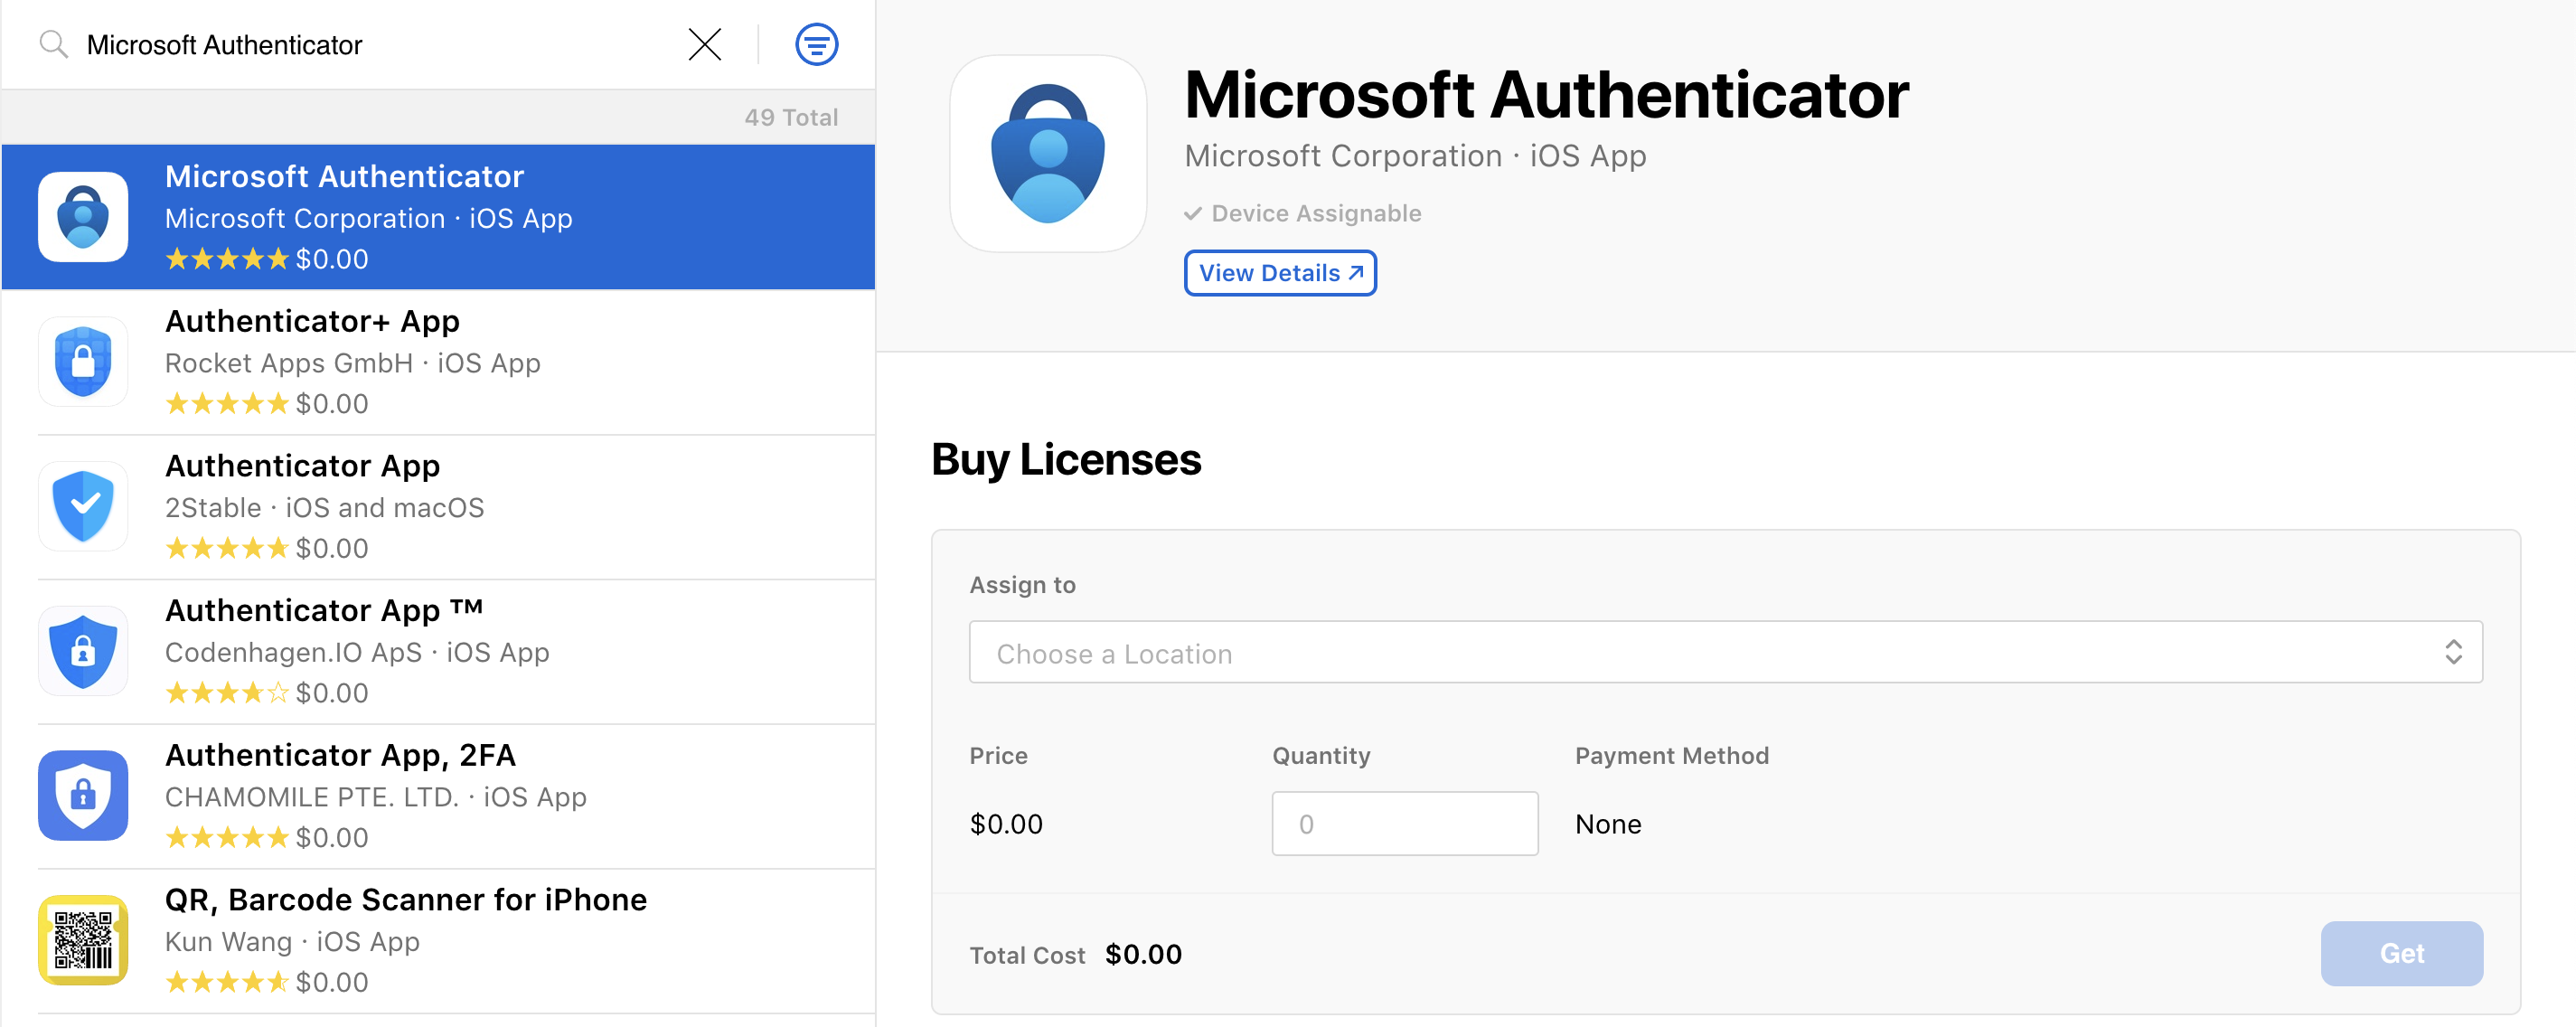
Task: Click star rating of Microsoft Authenticator result
Action: click(x=227, y=259)
